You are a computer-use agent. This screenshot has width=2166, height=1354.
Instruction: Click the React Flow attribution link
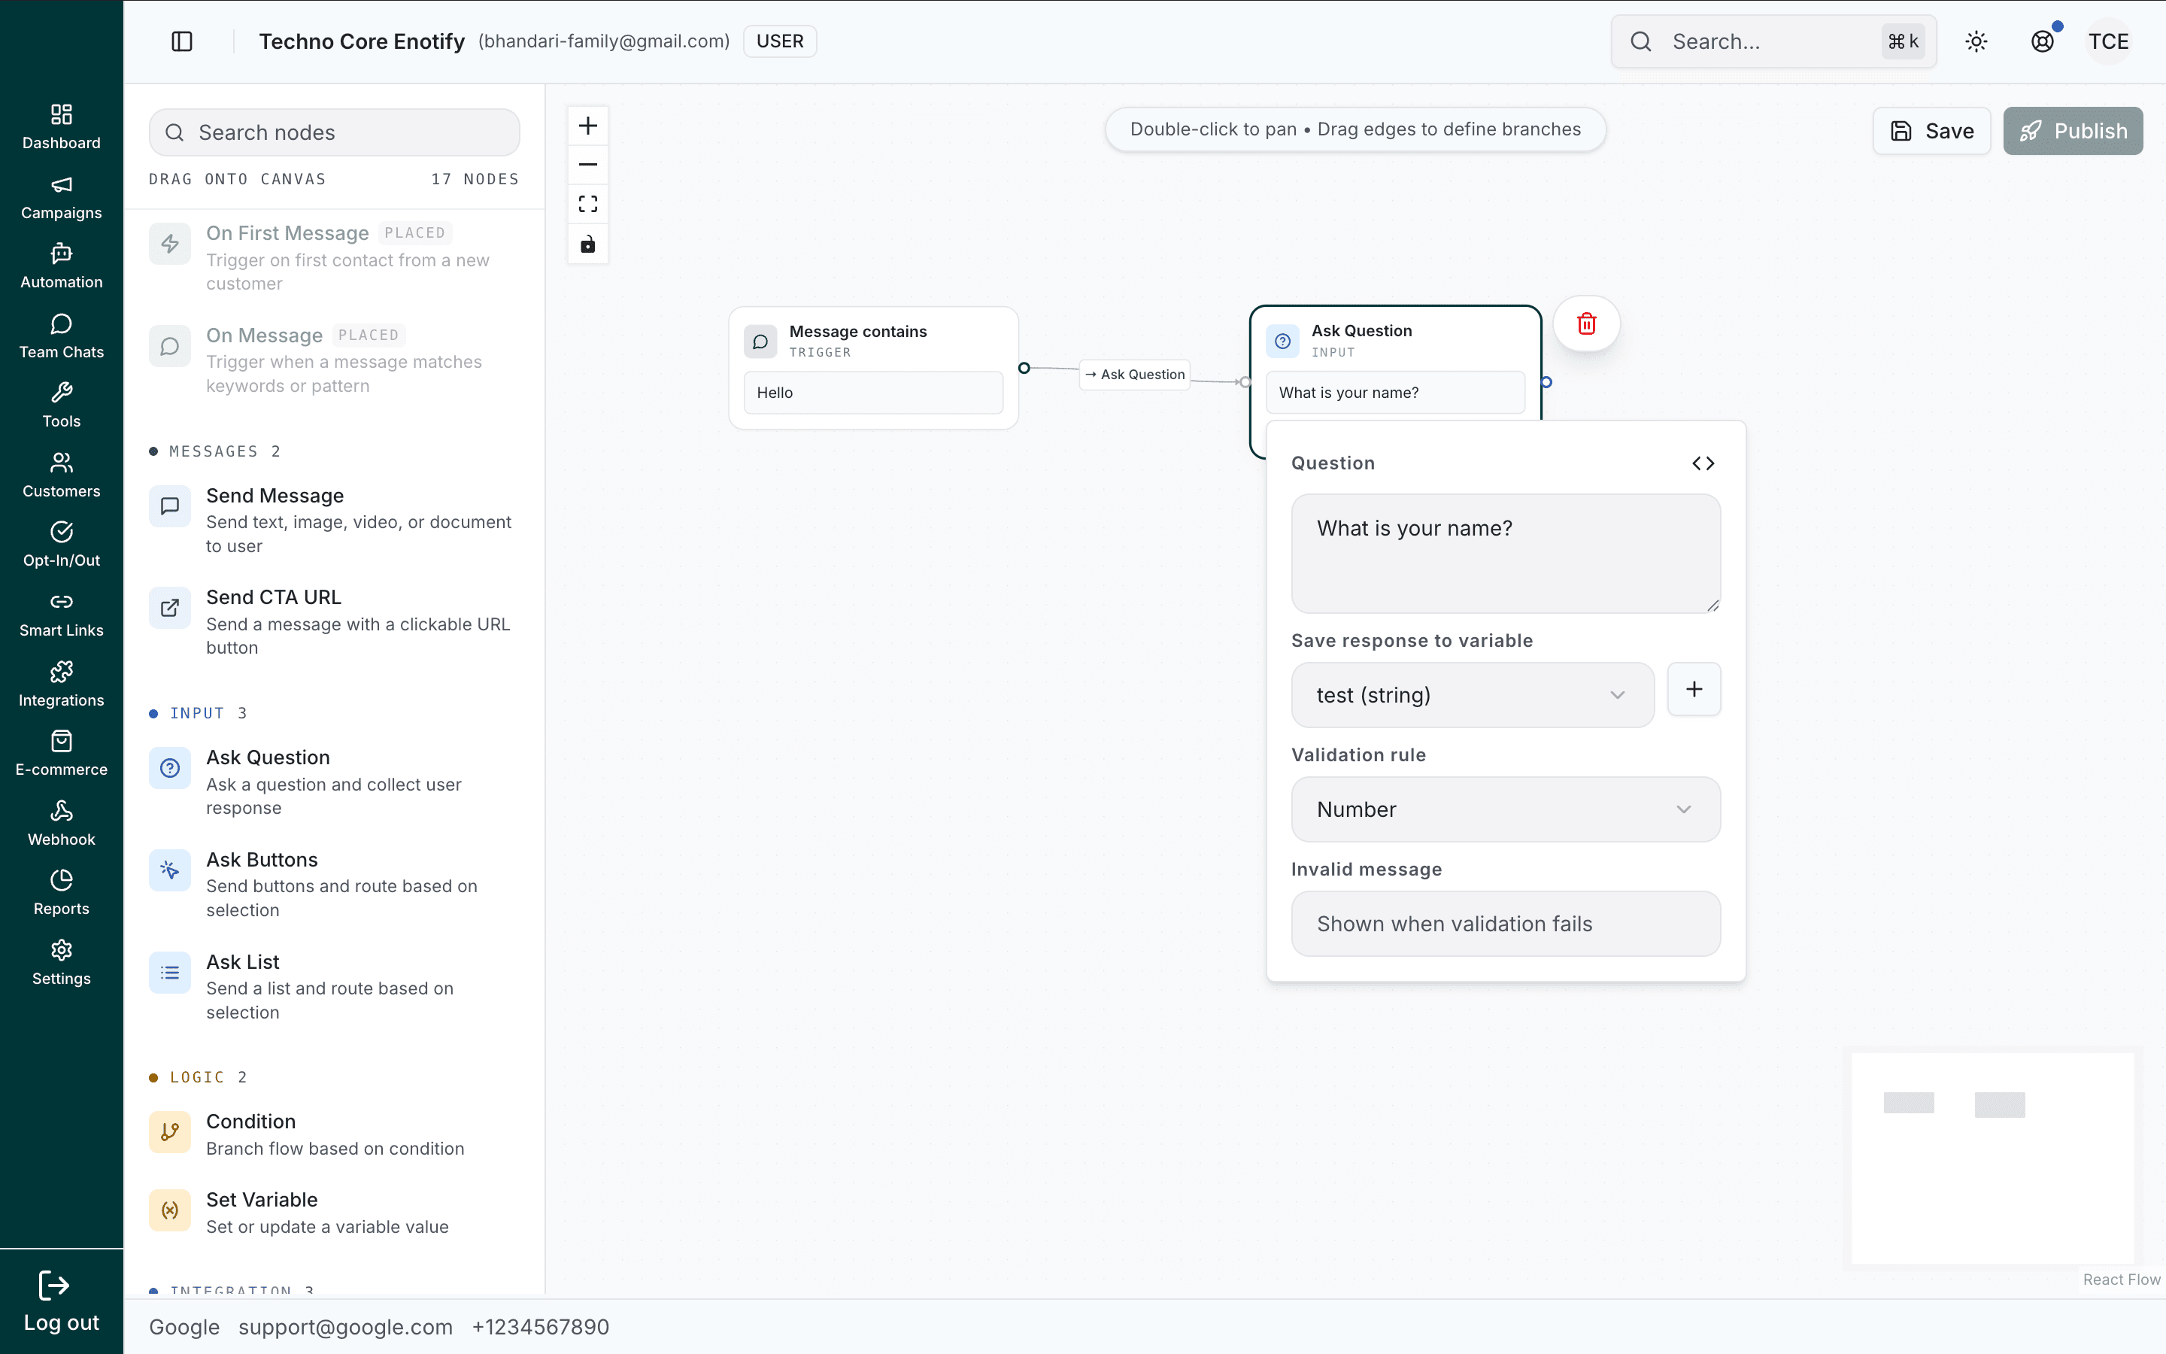coord(2121,1280)
